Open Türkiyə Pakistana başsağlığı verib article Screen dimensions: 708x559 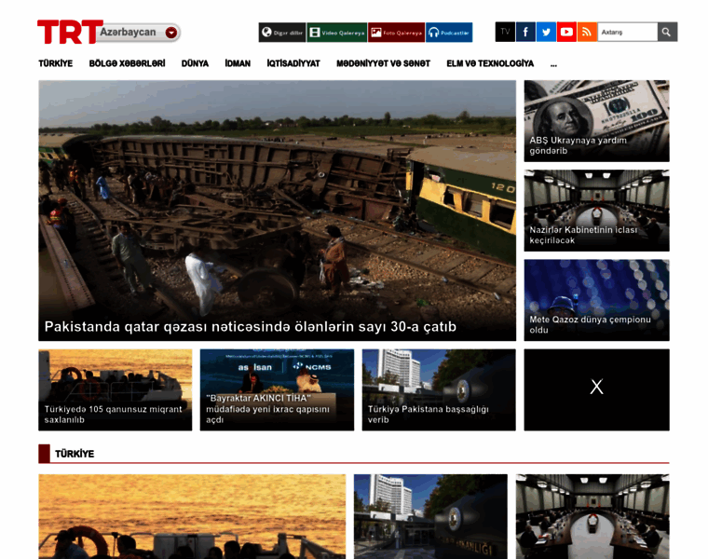(x=439, y=389)
